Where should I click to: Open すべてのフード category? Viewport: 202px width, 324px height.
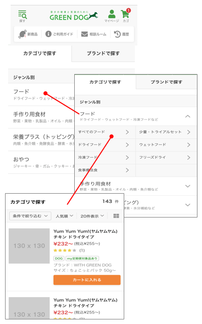point(105,132)
